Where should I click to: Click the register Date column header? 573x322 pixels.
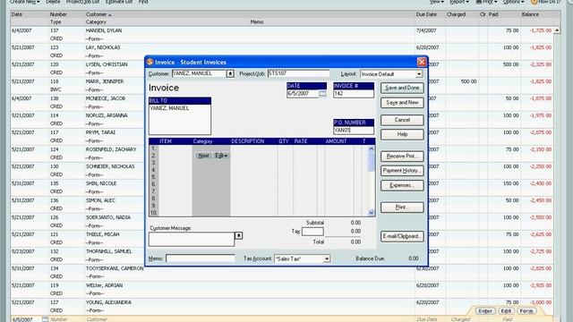pyautogui.click(x=17, y=14)
